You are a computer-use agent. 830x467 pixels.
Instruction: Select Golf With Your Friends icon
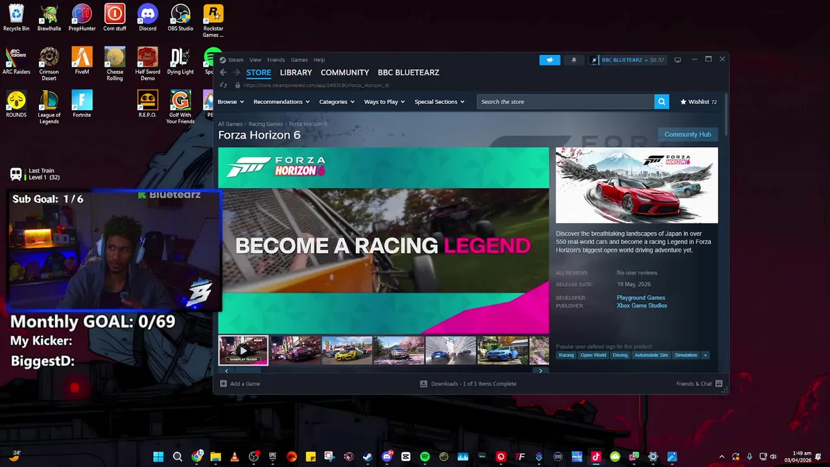tap(180, 107)
